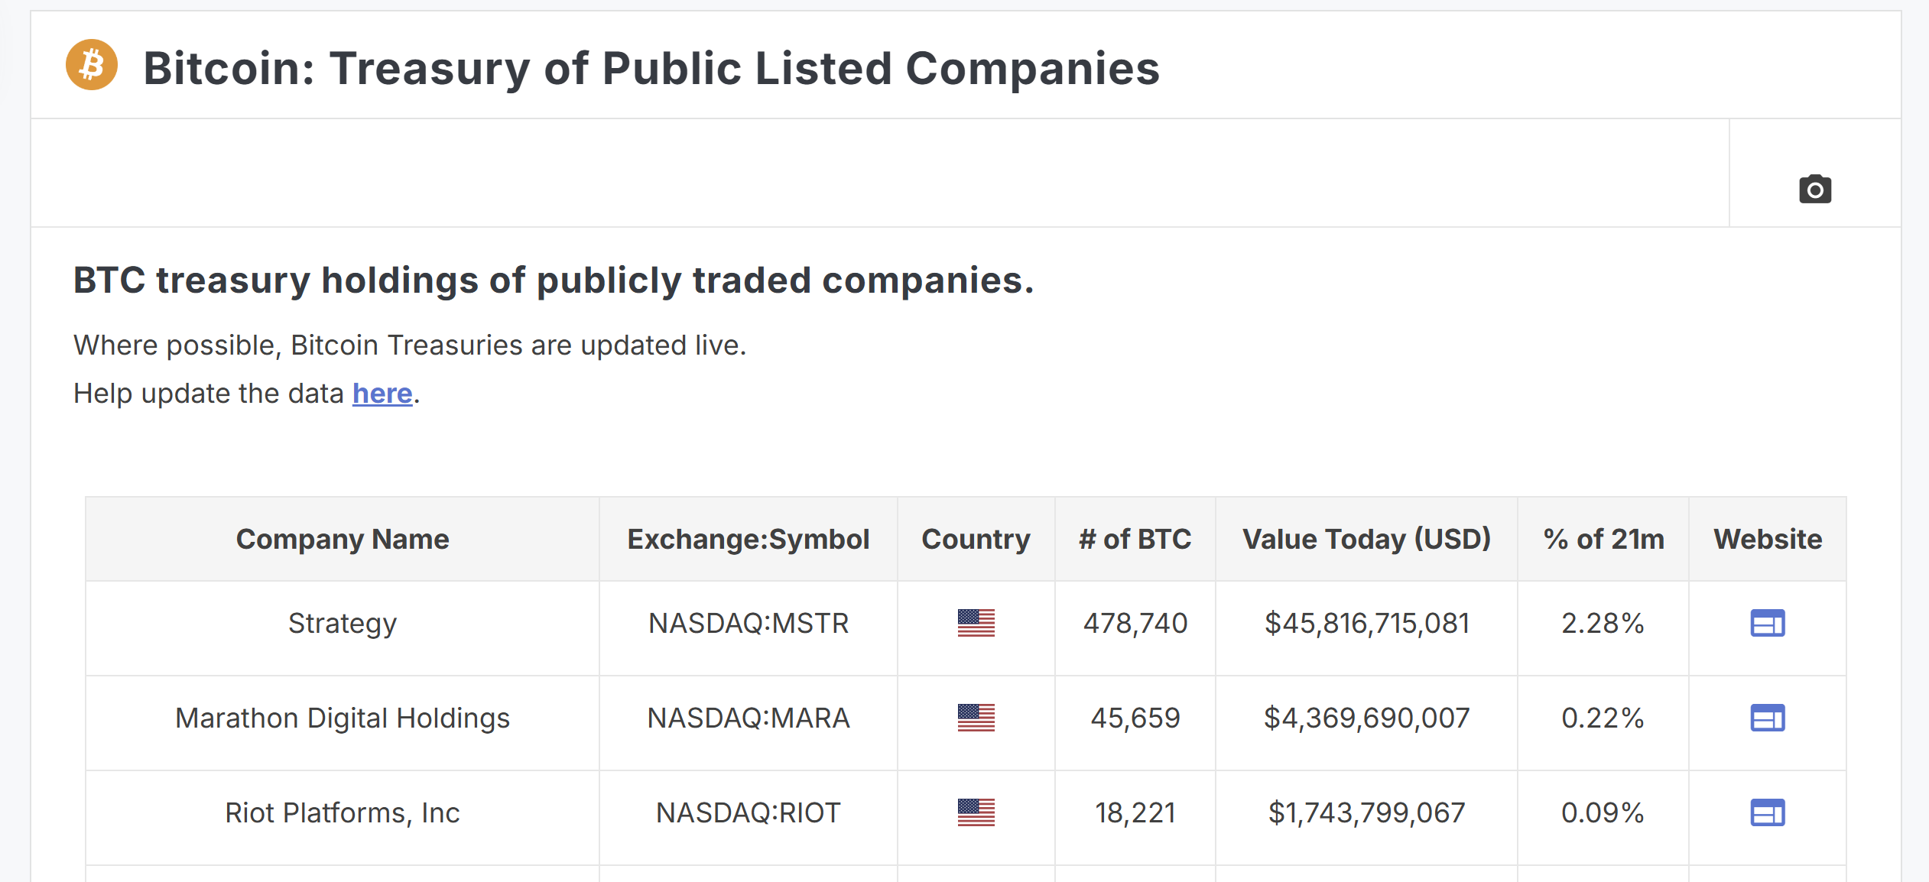The height and width of the screenshot is (882, 1929).
Task: Click the Website column header
Action: [1768, 540]
